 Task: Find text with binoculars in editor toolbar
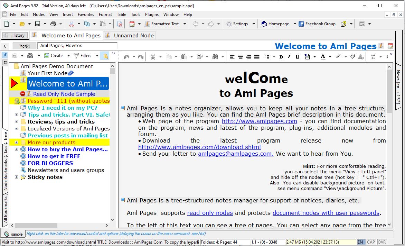pyautogui.click(x=215, y=57)
